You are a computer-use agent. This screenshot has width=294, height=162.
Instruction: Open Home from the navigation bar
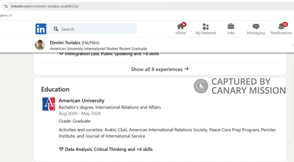coord(180,29)
